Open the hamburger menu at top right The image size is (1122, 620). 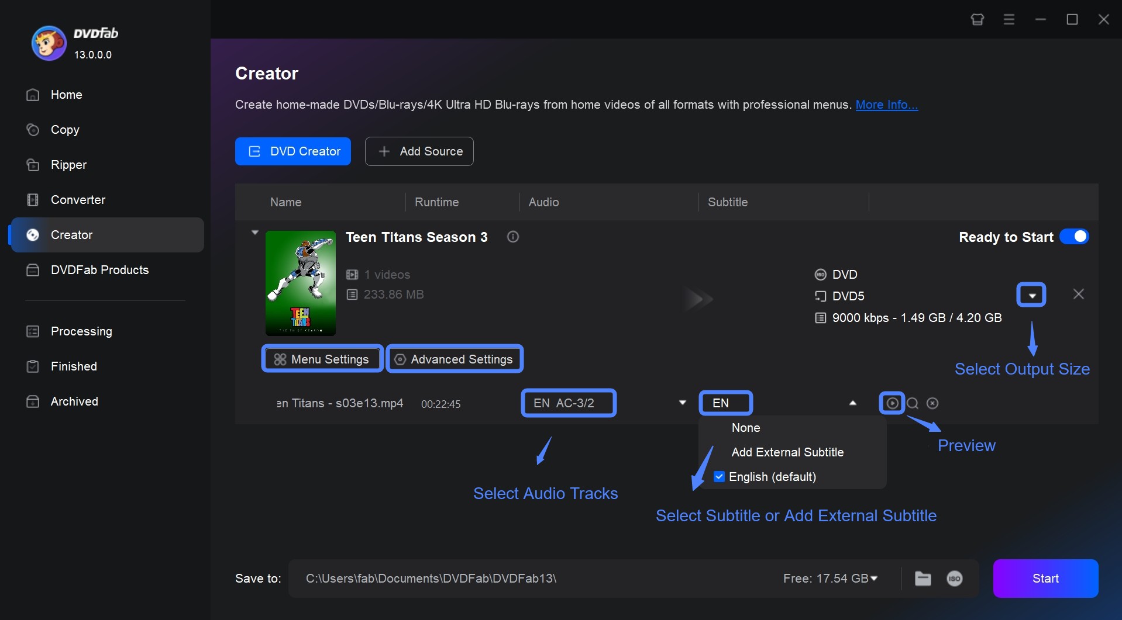click(1009, 19)
